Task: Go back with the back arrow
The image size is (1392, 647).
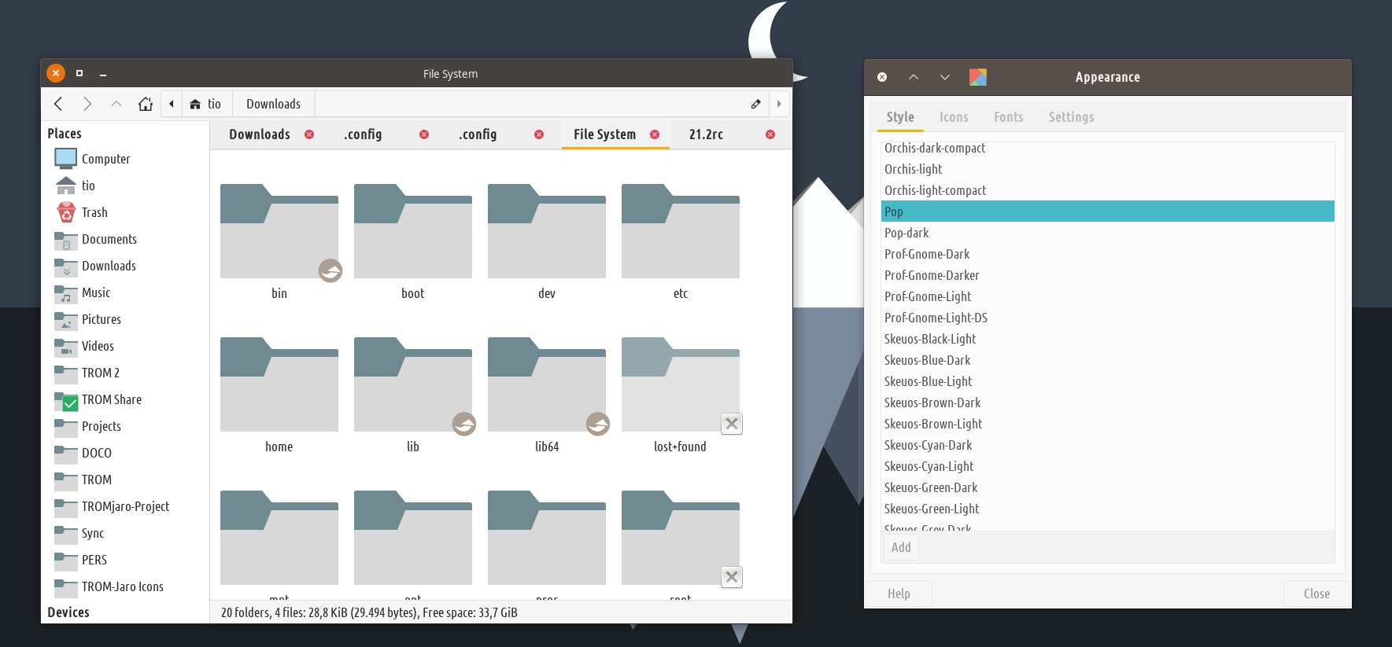Action: coord(58,104)
